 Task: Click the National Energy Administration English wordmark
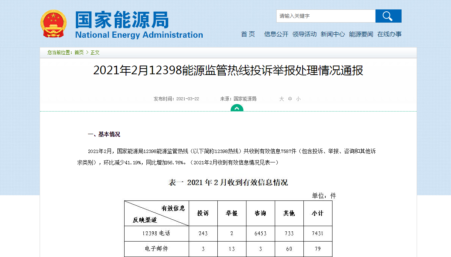pyautogui.click(x=139, y=35)
